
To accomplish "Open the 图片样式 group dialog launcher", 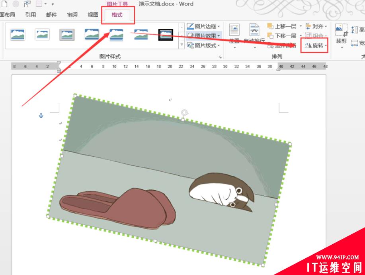I will click(x=220, y=57).
